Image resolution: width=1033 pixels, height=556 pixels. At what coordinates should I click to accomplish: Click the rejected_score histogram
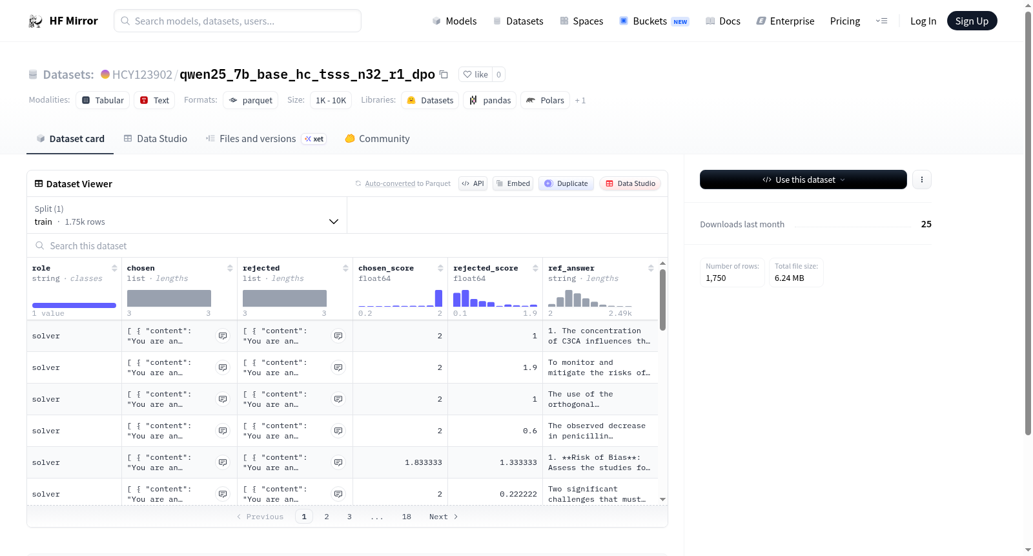495,298
